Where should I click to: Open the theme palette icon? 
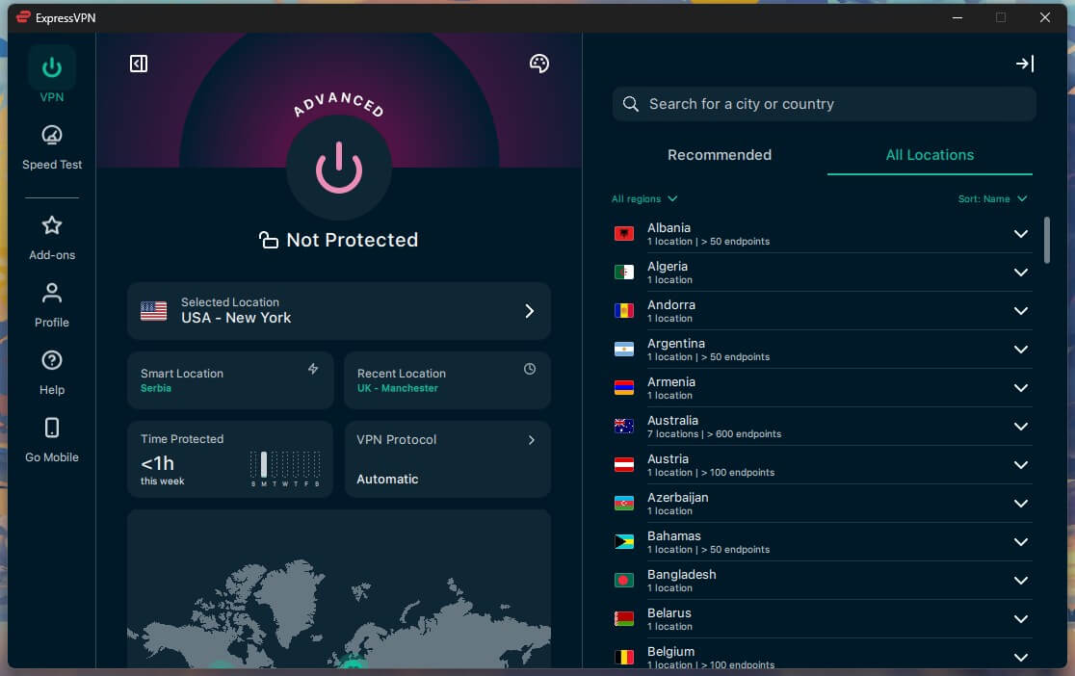pyautogui.click(x=538, y=64)
